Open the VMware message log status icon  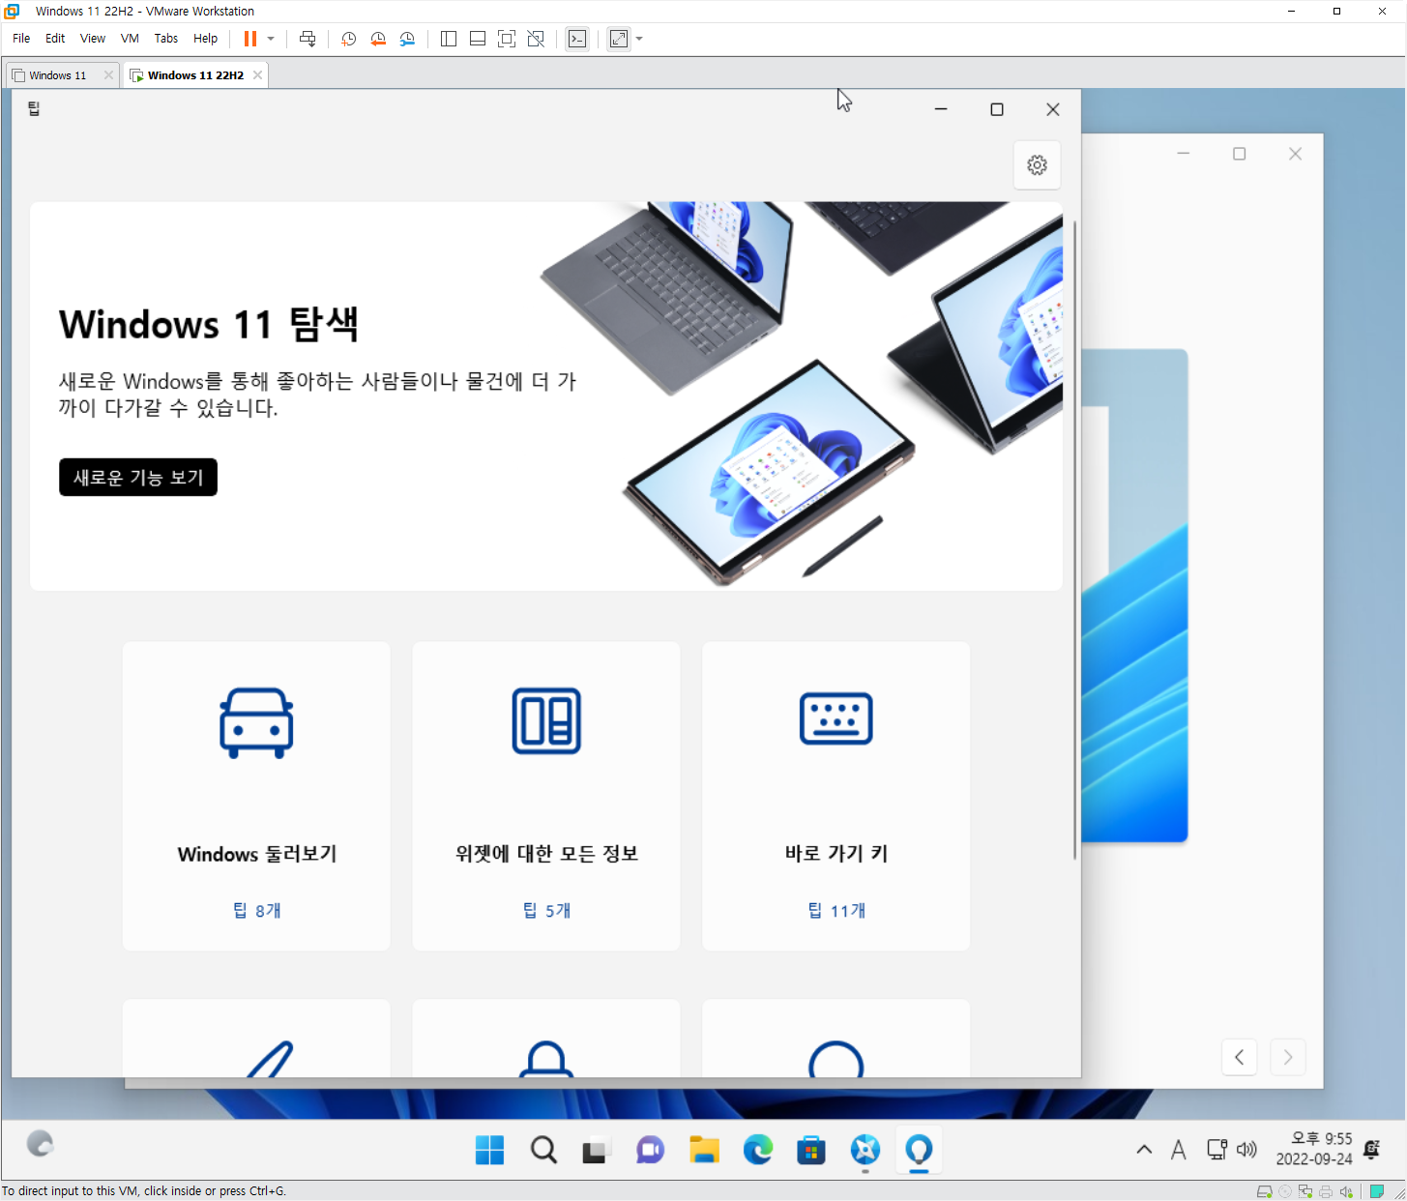point(1377,1191)
